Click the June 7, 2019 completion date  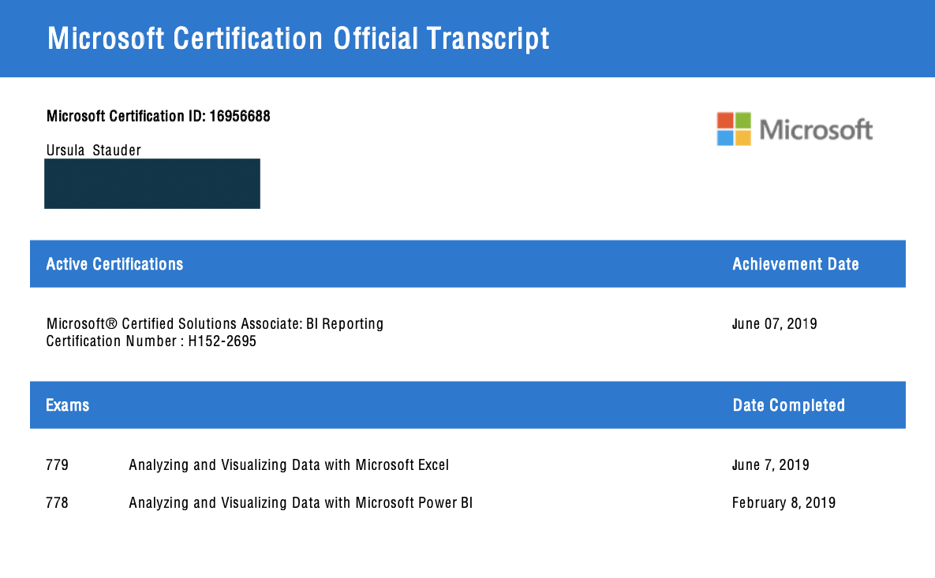(770, 465)
